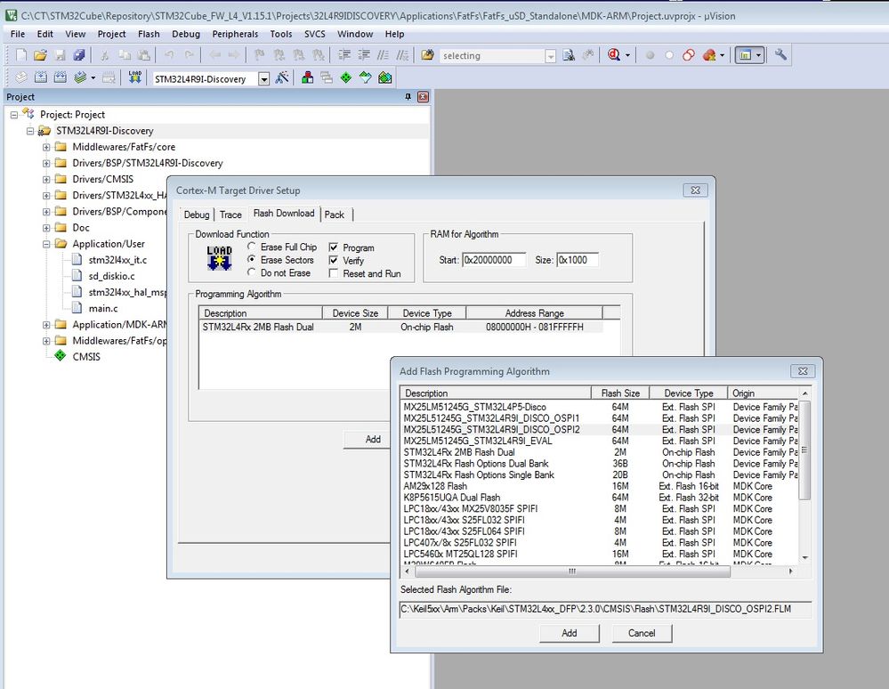Click the Batch Build icon
Viewport: 889px width, 689px height.
click(80, 77)
